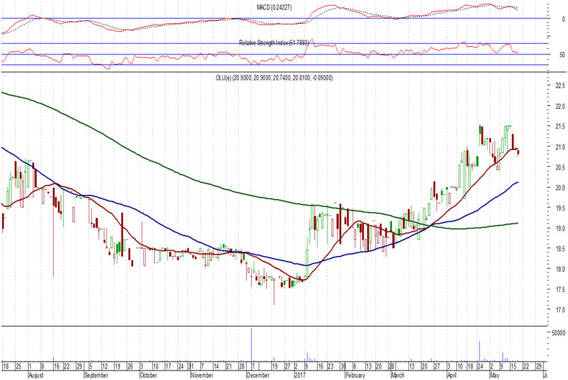Click the MACD (0.24227) indicator title

coord(275,6)
